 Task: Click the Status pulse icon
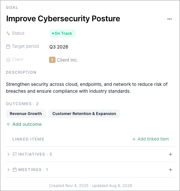8,33
